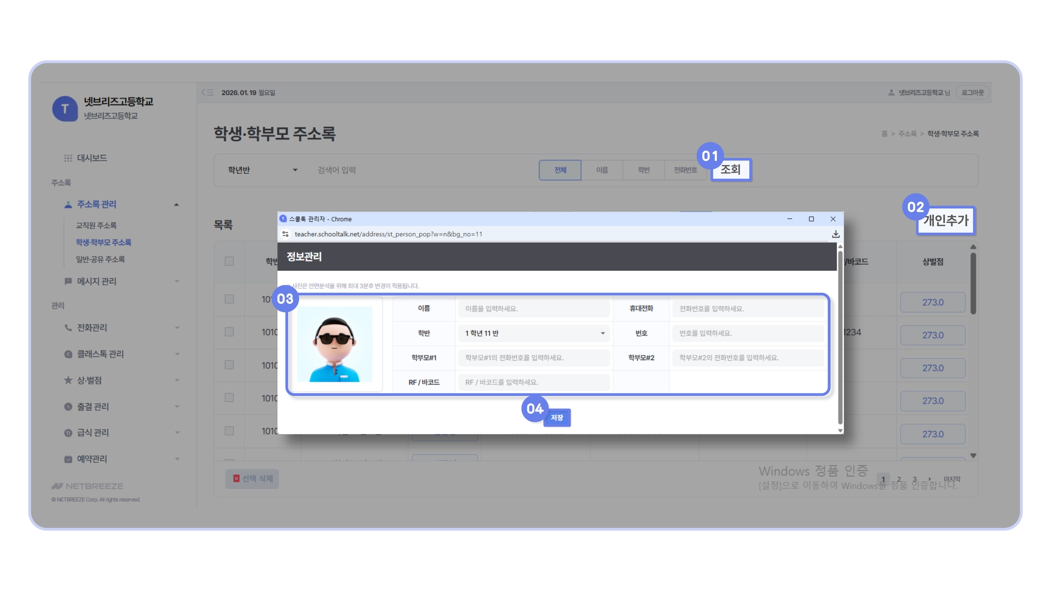Check the second student row checkbox
Viewport: 1051px width, 591px height.
tap(229, 332)
